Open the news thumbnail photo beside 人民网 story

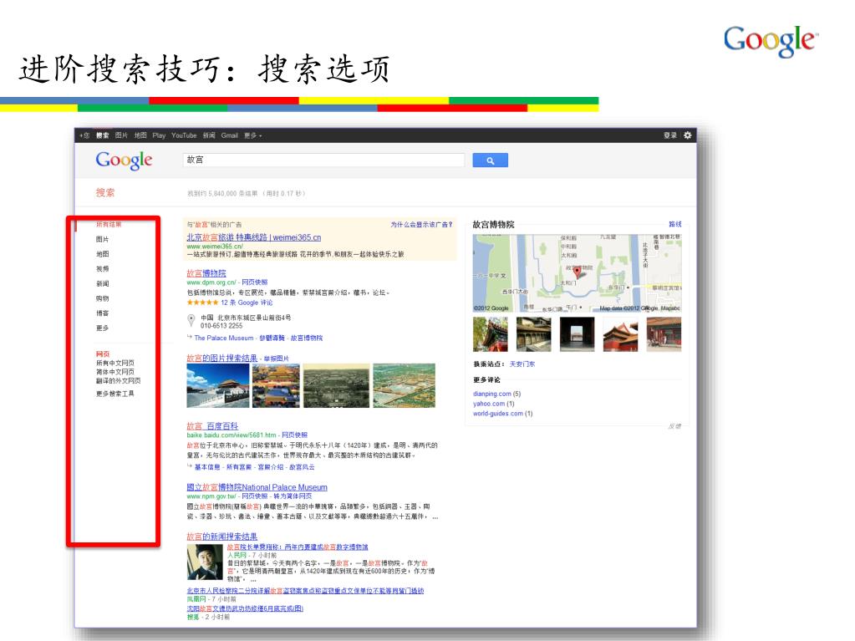tap(205, 562)
